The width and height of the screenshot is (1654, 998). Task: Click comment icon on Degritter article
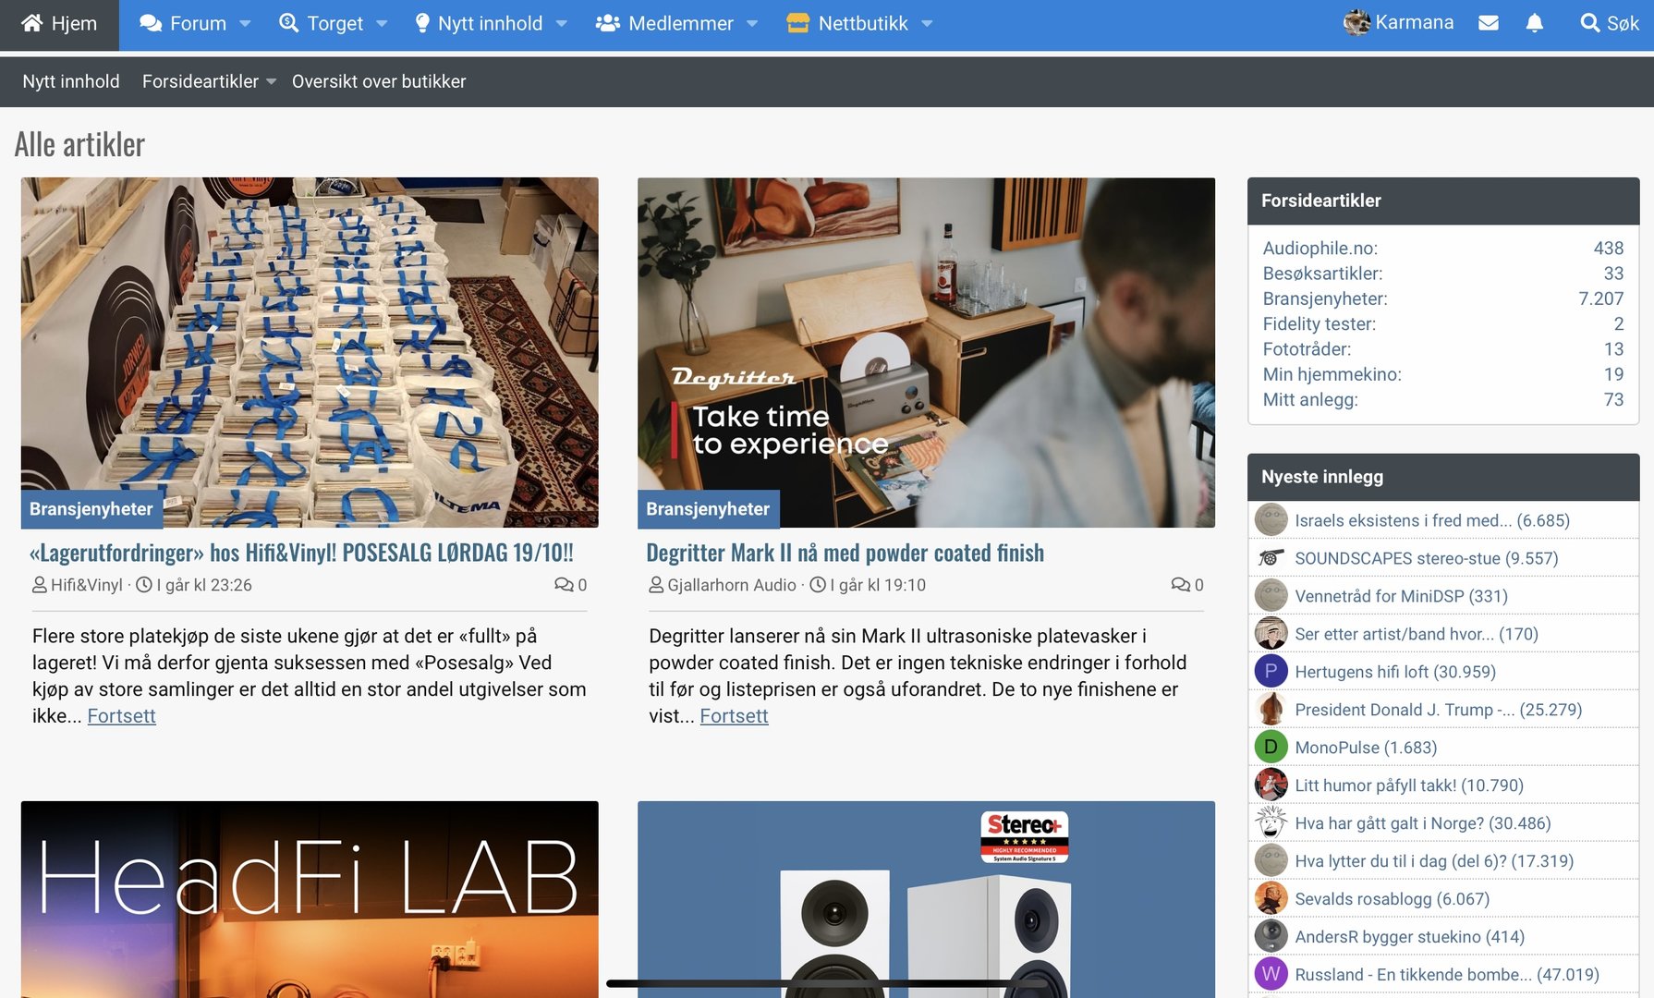pyautogui.click(x=1180, y=584)
